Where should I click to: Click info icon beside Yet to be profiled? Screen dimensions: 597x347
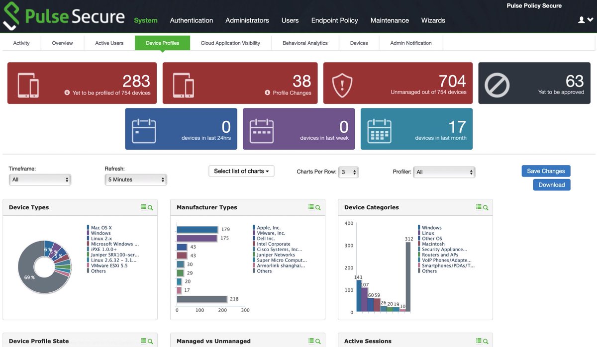(67, 92)
